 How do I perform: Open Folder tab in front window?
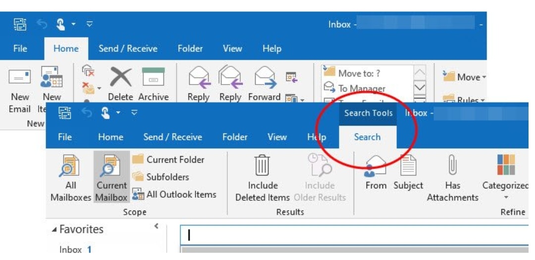click(235, 137)
